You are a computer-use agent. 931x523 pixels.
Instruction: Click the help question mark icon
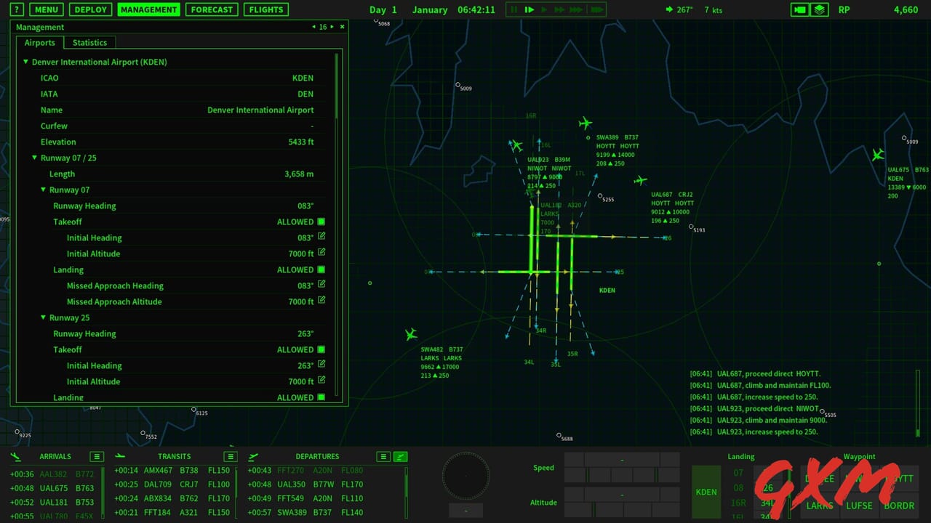[16, 9]
